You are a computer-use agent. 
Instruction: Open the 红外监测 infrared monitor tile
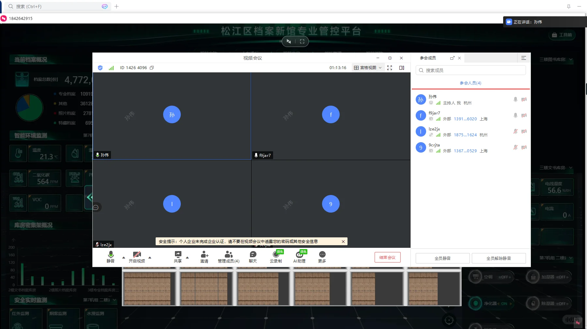[x=26, y=319]
